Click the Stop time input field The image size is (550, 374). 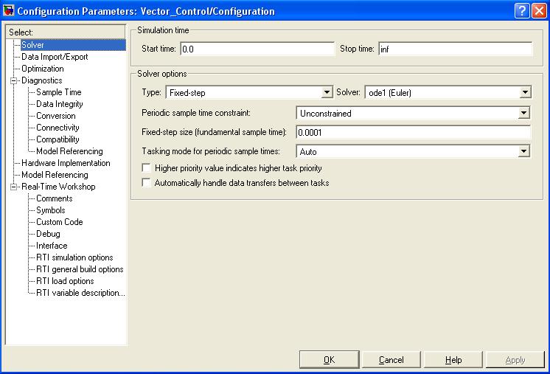456,49
